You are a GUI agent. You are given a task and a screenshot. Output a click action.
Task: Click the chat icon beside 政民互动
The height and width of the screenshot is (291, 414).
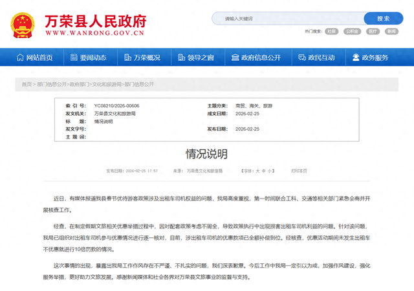point(301,58)
